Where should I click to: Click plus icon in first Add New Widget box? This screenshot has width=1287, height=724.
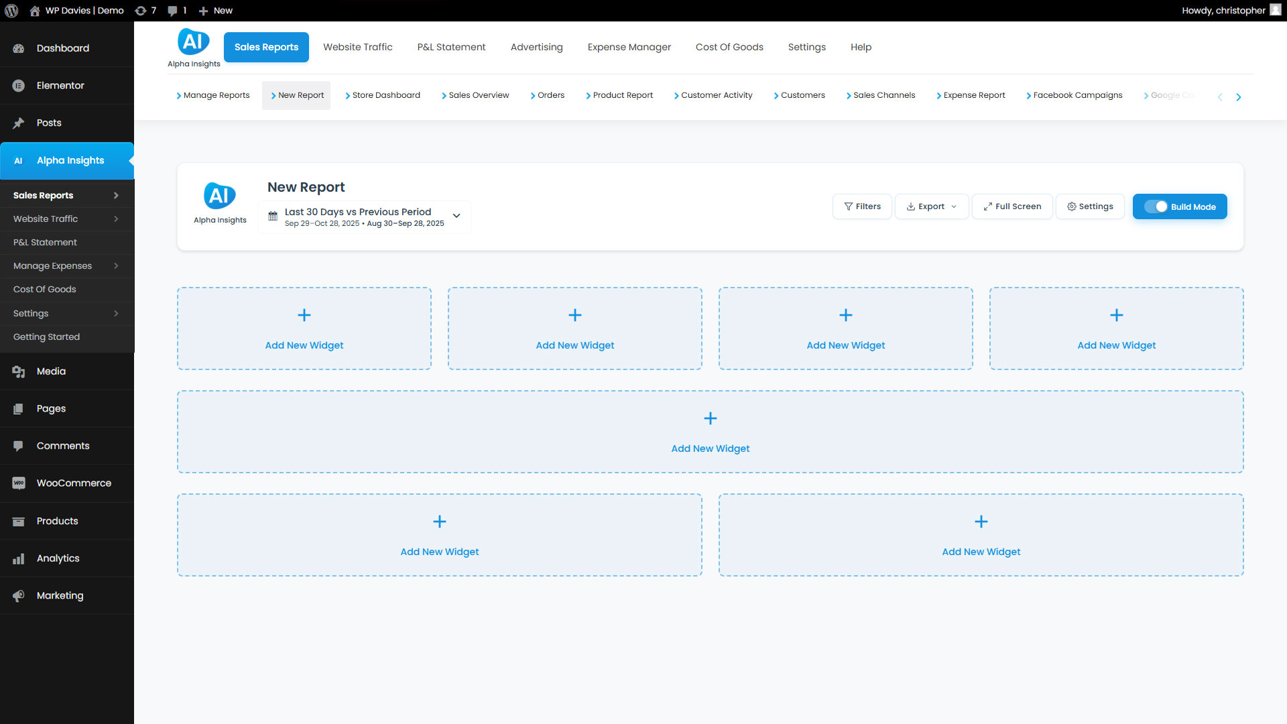click(x=304, y=315)
